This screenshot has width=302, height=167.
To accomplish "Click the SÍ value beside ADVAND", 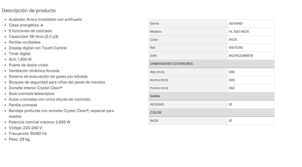I will 230,104.
